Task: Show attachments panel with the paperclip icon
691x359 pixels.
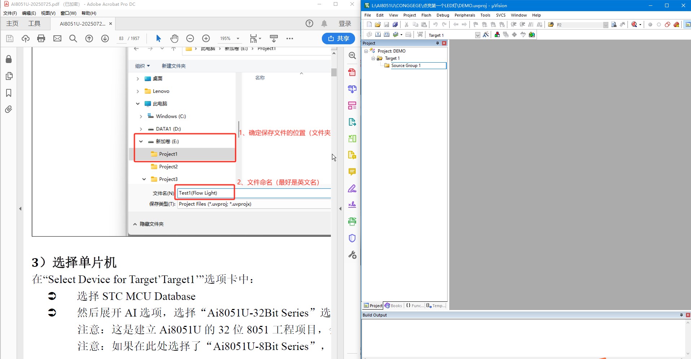Action: (x=9, y=109)
